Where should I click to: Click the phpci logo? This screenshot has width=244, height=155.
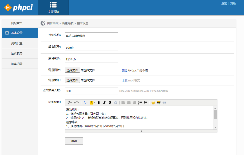tap(18, 7)
